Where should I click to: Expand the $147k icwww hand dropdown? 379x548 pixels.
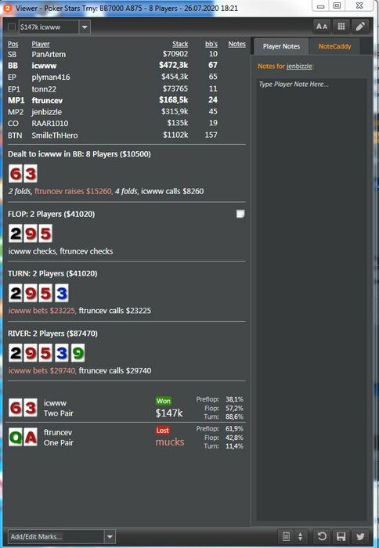(85, 27)
